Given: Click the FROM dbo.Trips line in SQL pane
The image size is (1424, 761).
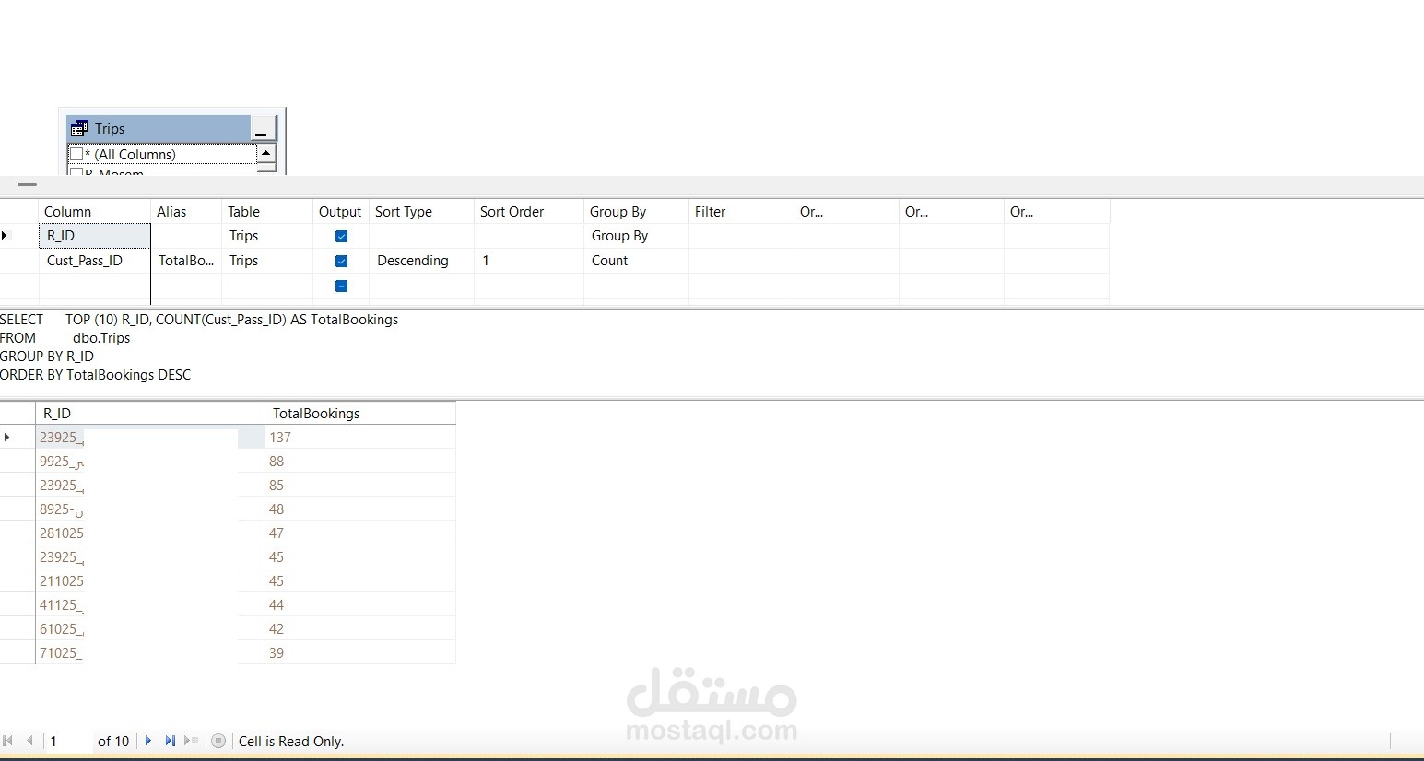Looking at the screenshot, I should 65,338.
